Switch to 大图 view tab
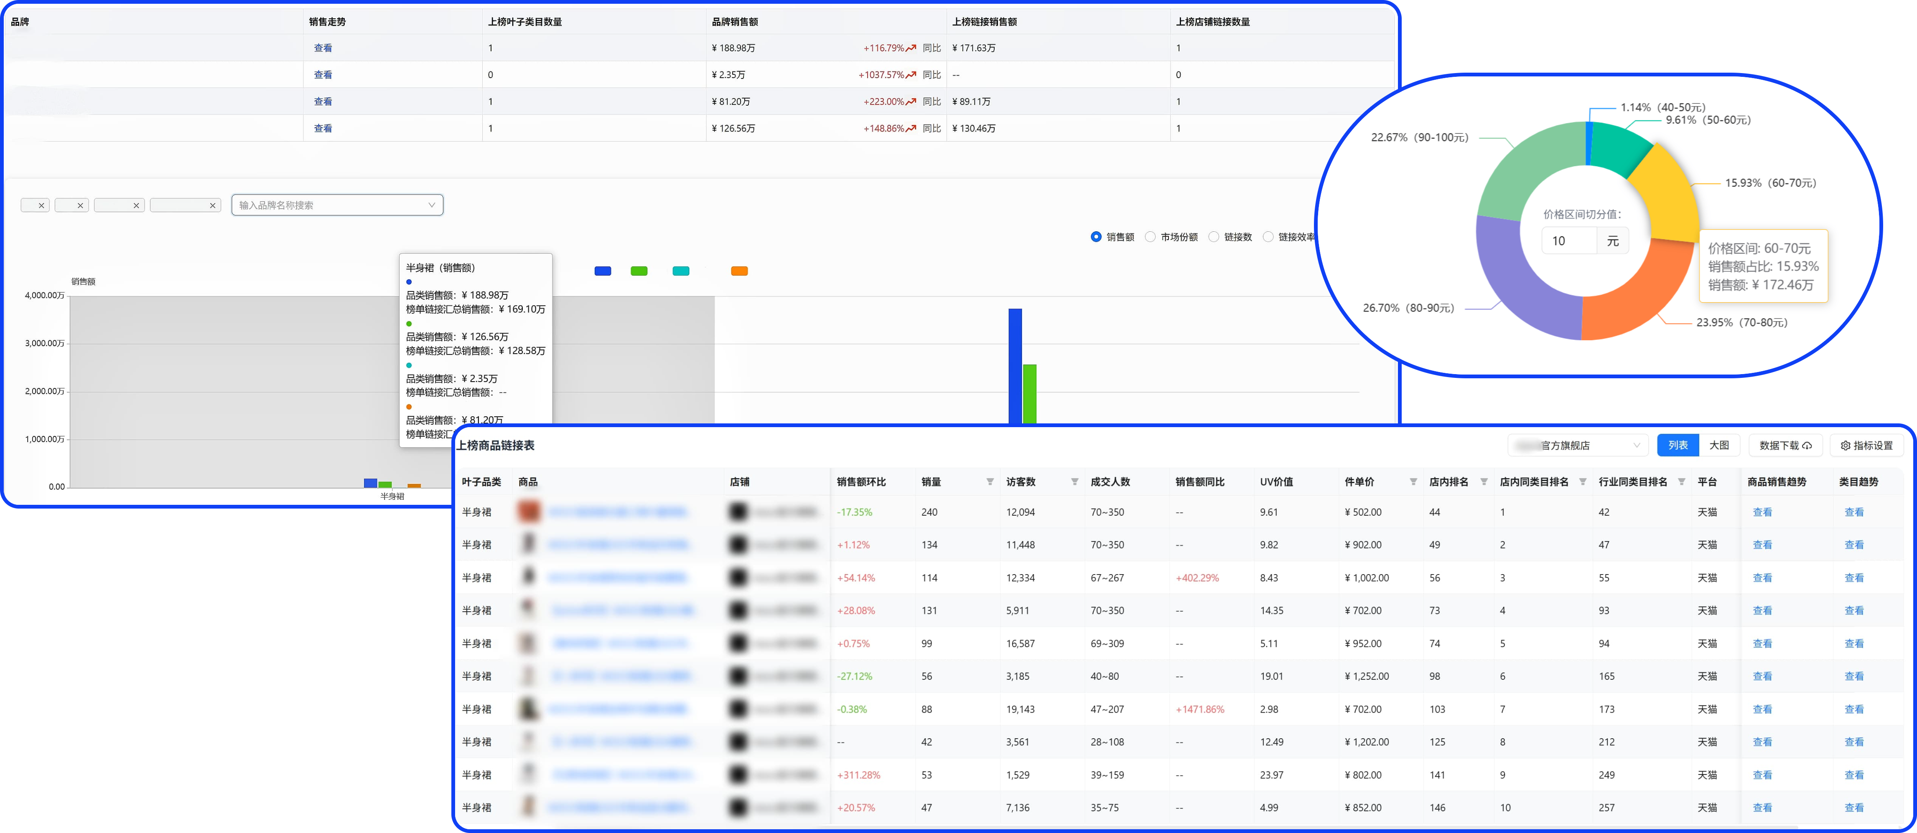Screen dimensions: 1917x833 1719,446
